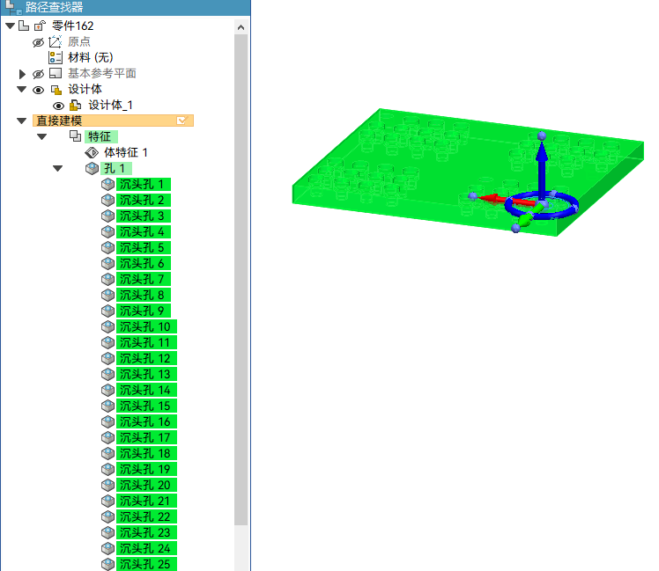Select 沉头孔 24 in the tree
Viewport: 659px width, 571px height.
click(x=146, y=548)
